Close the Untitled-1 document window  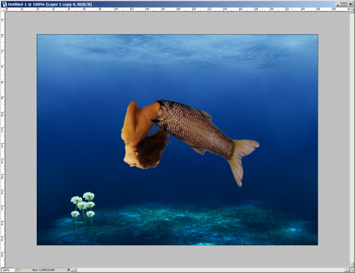tap(350, 4)
